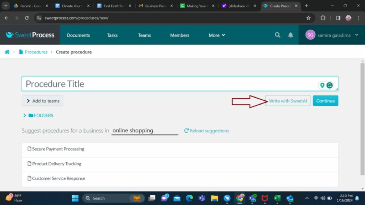The height and width of the screenshot is (205, 365).
Task: Click the Write with SweetAI button
Action: pyautogui.click(x=288, y=101)
